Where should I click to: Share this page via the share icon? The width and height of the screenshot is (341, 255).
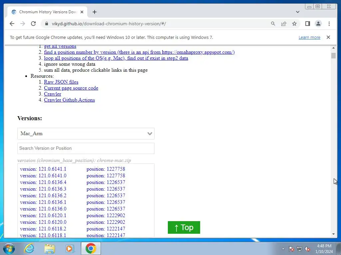pos(284,24)
